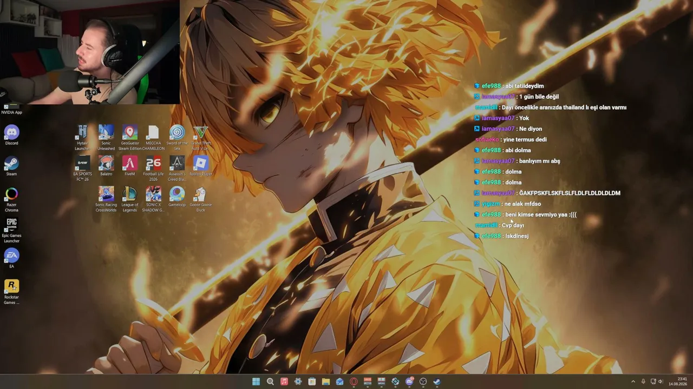Open the Discord desktop shortcut
Image resolution: width=693 pixels, height=389 pixels.
(x=11, y=135)
